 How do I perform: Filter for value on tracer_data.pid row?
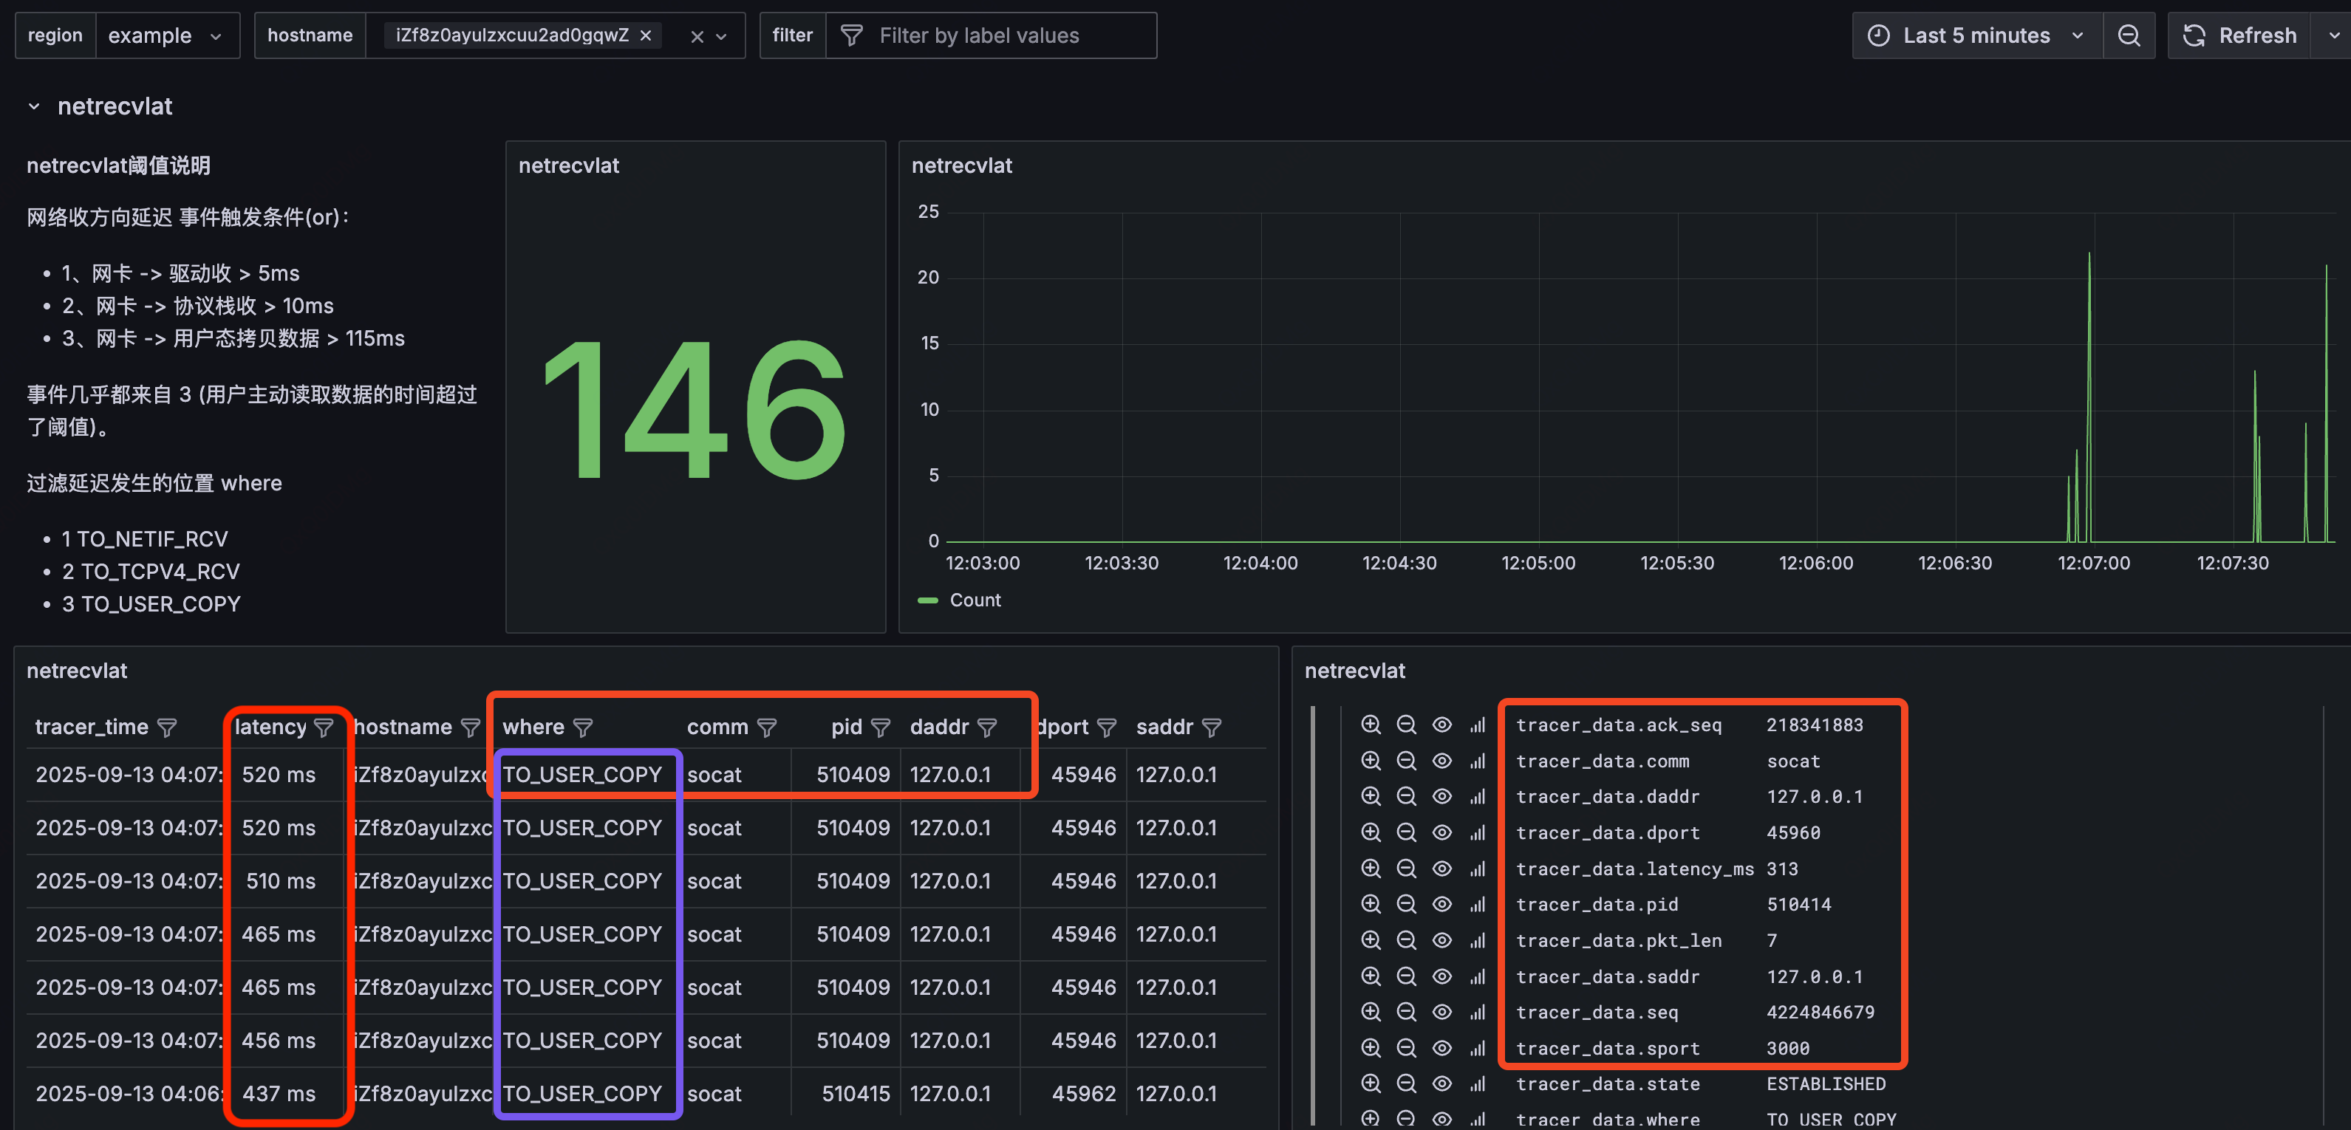[x=1370, y=904]
